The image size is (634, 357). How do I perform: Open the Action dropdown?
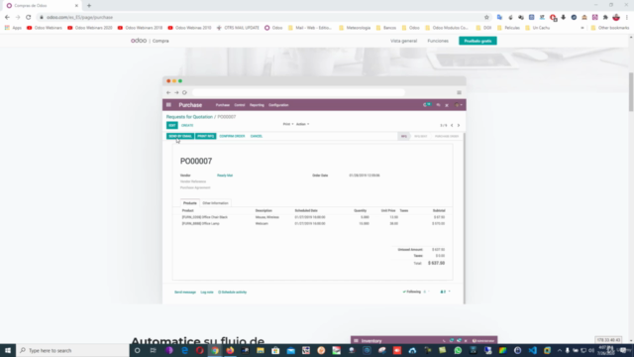[x=302, y=124]
